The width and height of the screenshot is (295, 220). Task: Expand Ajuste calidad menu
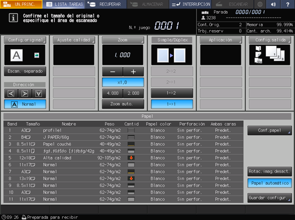pyautogui.click(x=74, y=40)
